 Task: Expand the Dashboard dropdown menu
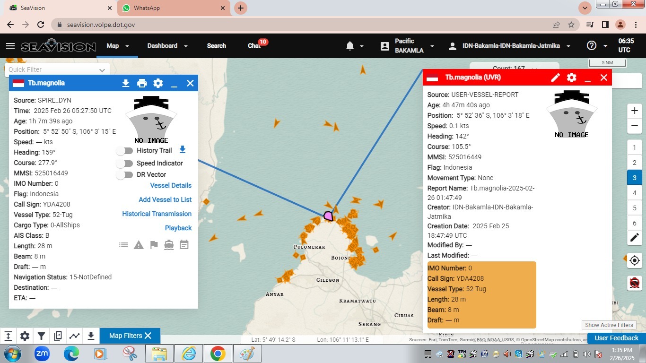click(x=167, y=46)
